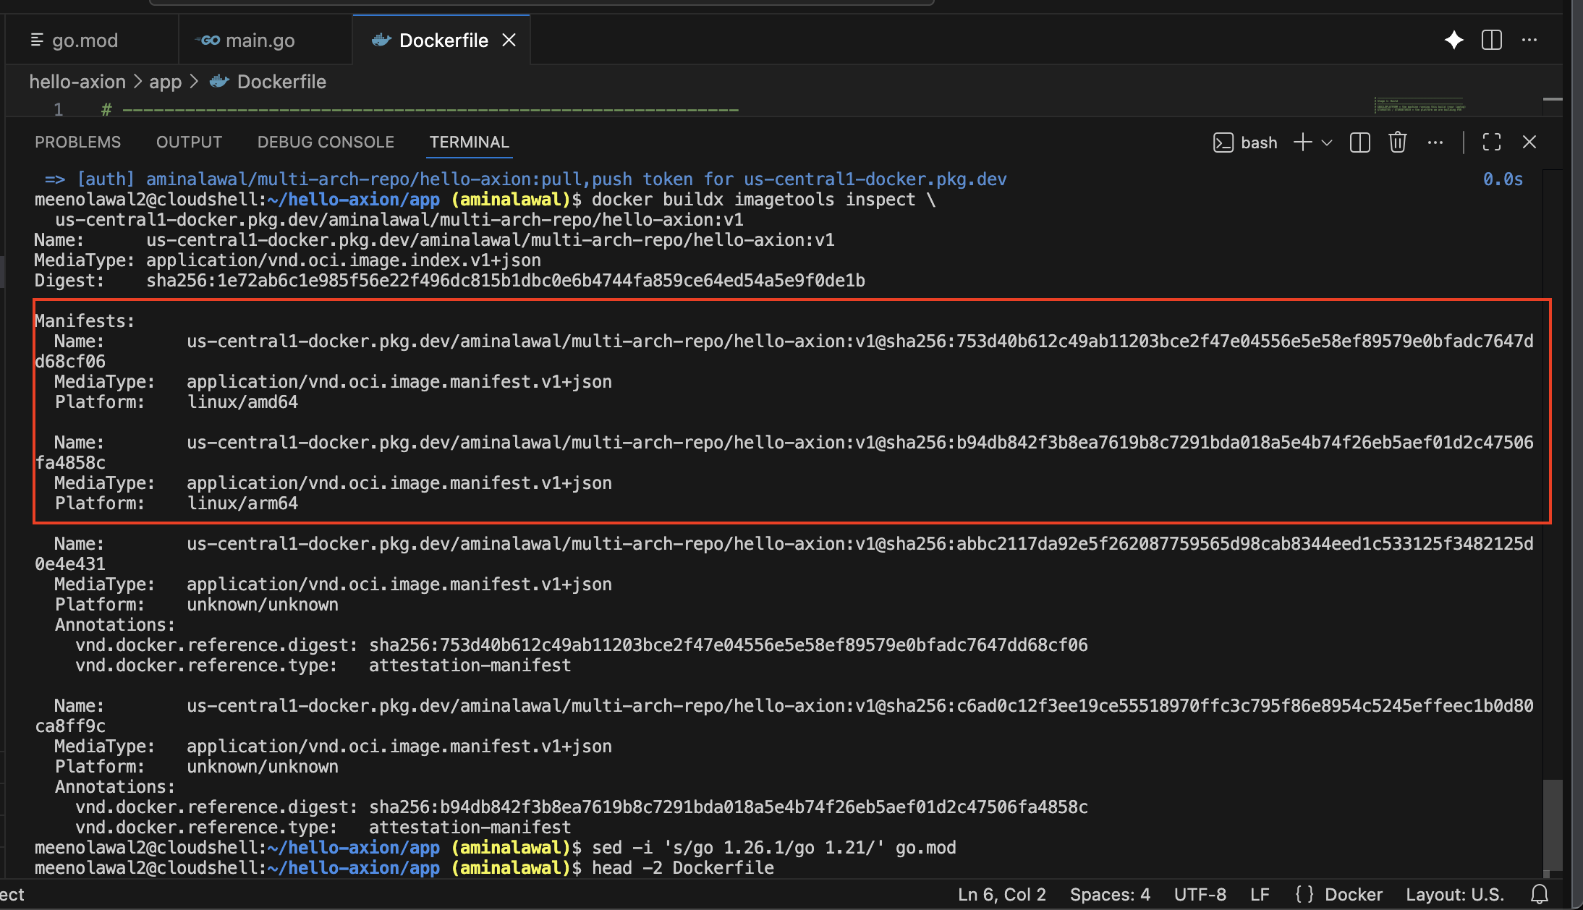
Task: Open the OUTPUT panel tab
Action: coord(189,142)
